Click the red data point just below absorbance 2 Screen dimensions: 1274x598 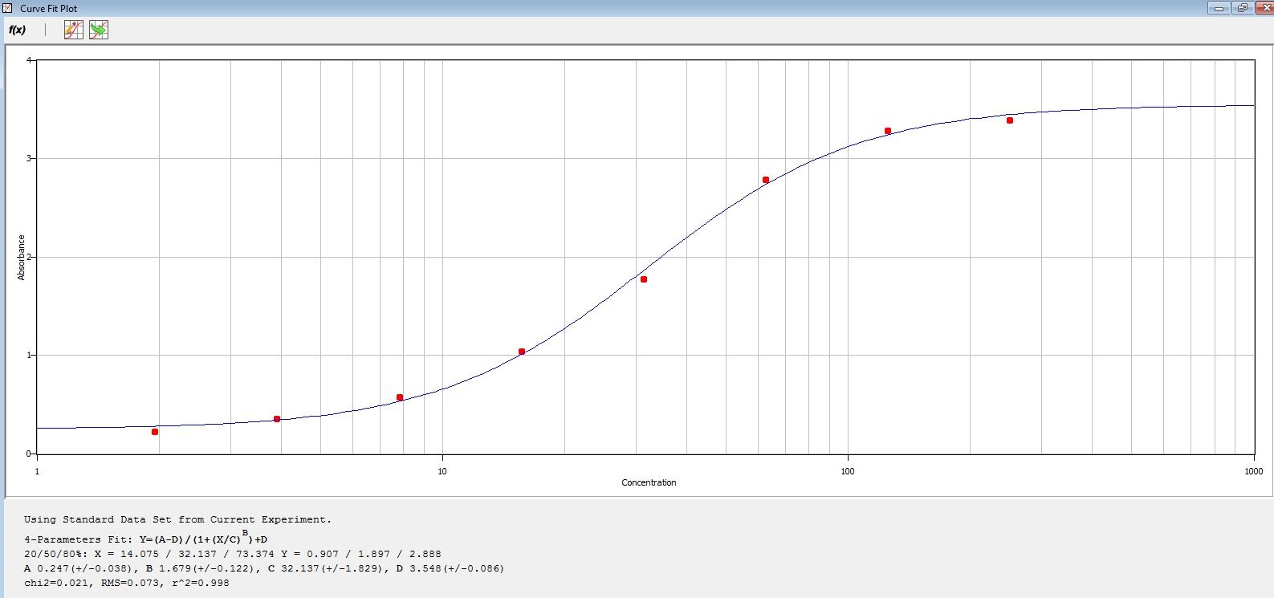(x=644, y=279)
